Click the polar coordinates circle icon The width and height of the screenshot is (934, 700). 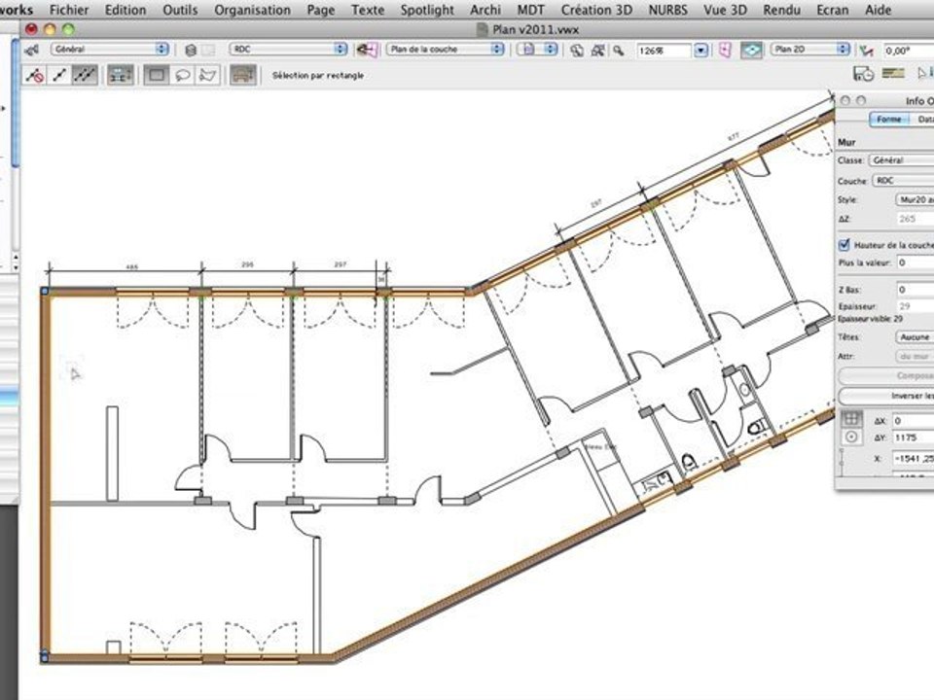point(851,437)
